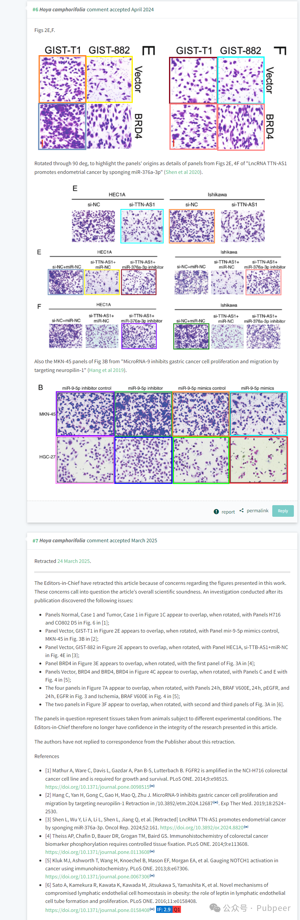Viewport: 300px width, 920px height.
Task: Open the journal.pone.0067306 DOI link
Action: coord(97,877)
